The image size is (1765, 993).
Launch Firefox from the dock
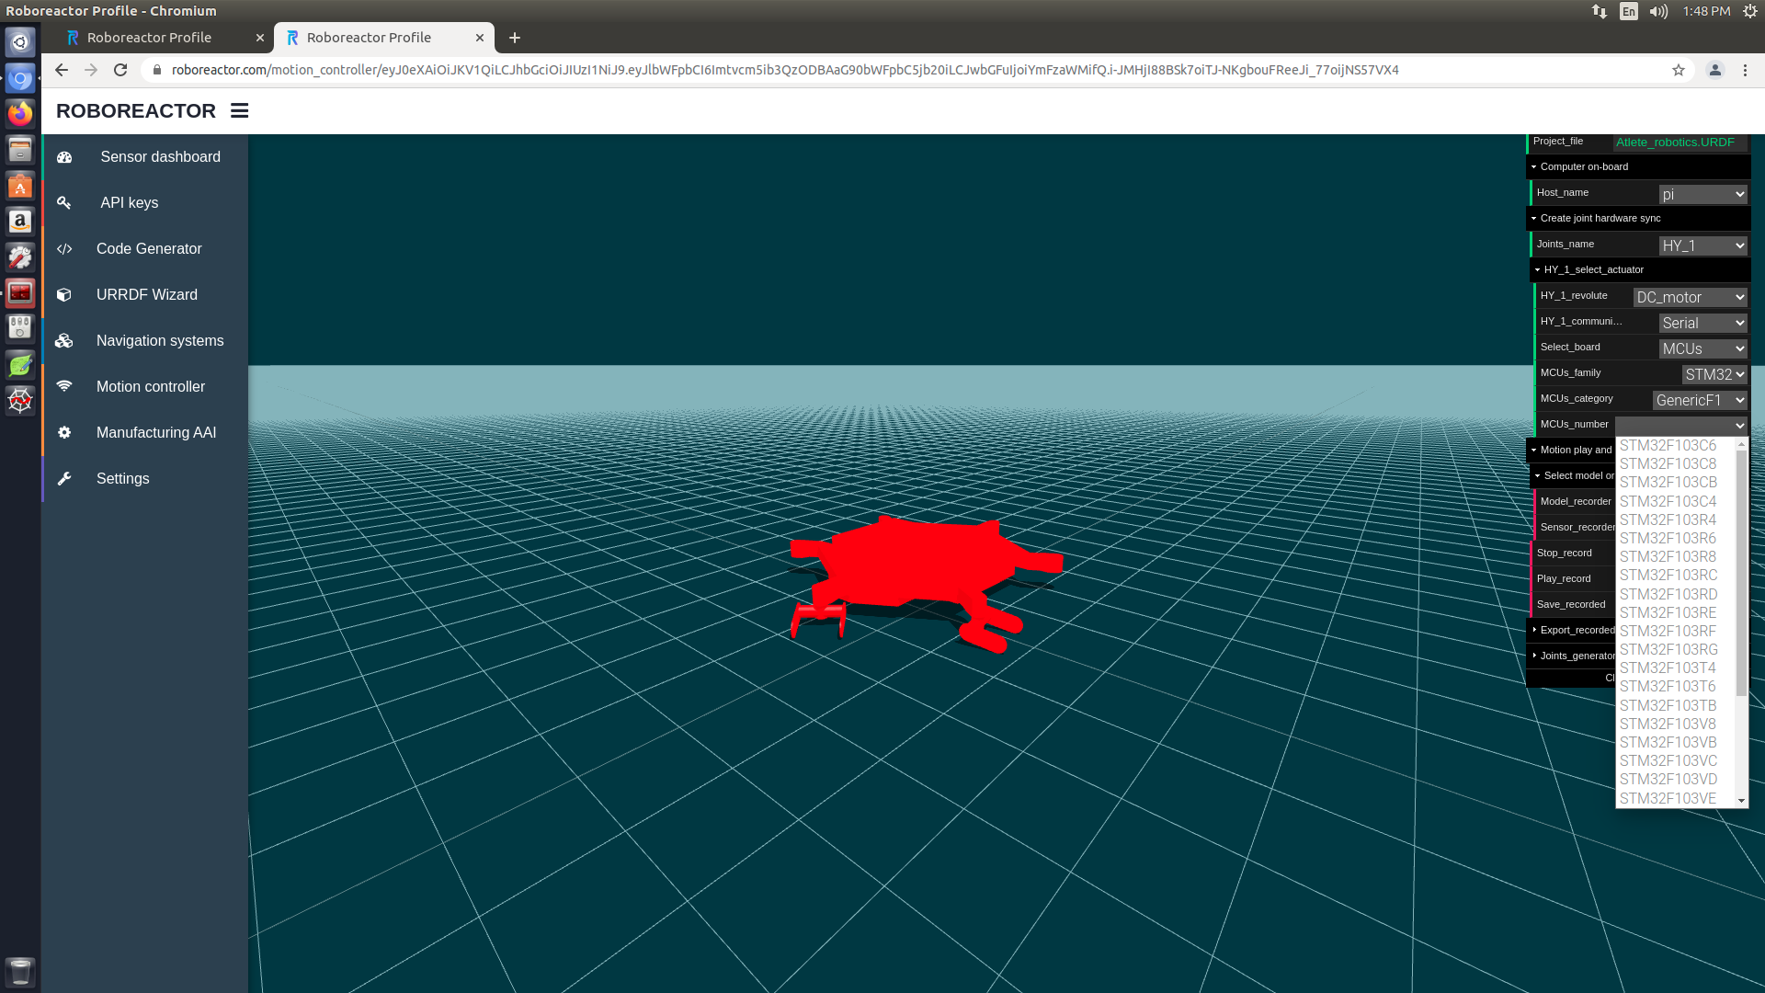(x=20, y=113)
